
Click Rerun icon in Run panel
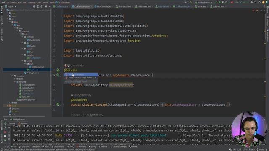[5, 123]
